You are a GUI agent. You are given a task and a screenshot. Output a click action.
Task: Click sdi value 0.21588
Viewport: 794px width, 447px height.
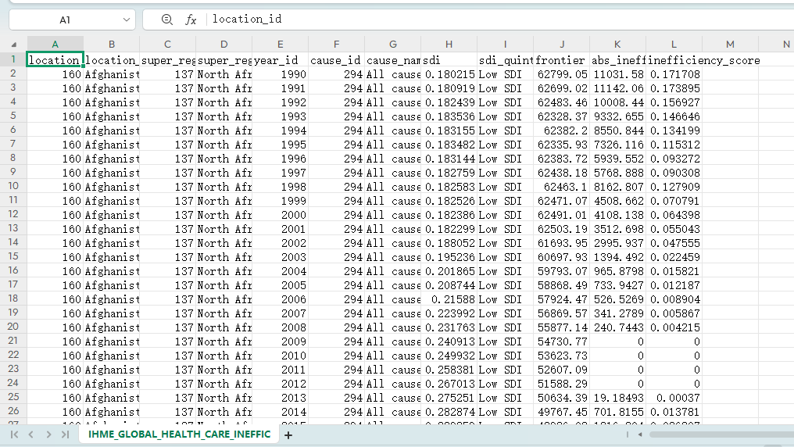tap(449, 299)
